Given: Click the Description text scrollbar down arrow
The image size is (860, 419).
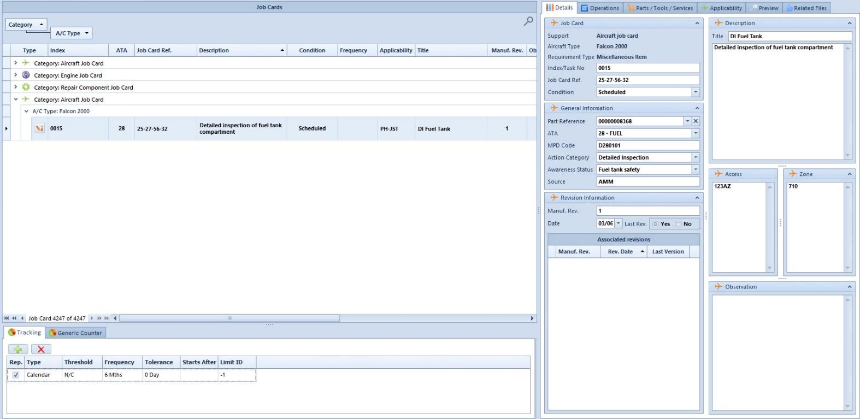Looking at the screenshot, I should pyautogui.click(x=847, y=156).
